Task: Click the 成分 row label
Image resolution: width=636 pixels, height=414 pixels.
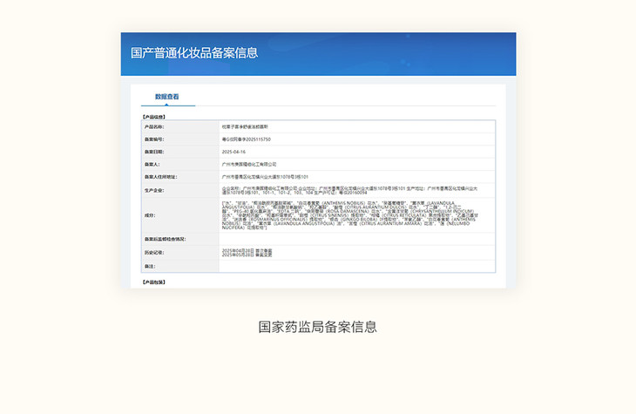Action: [148, 214]
